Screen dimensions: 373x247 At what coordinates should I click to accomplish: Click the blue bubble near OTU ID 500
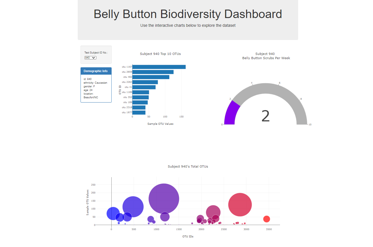133,206
